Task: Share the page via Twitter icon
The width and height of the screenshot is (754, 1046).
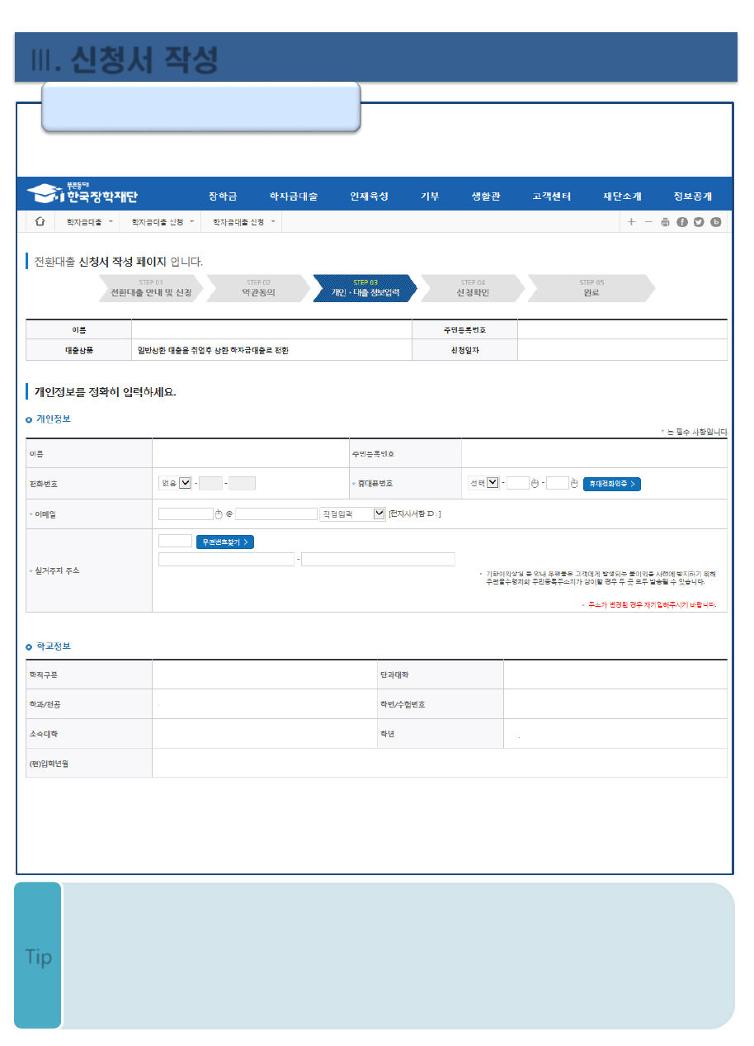Action: tap(699, 222)
